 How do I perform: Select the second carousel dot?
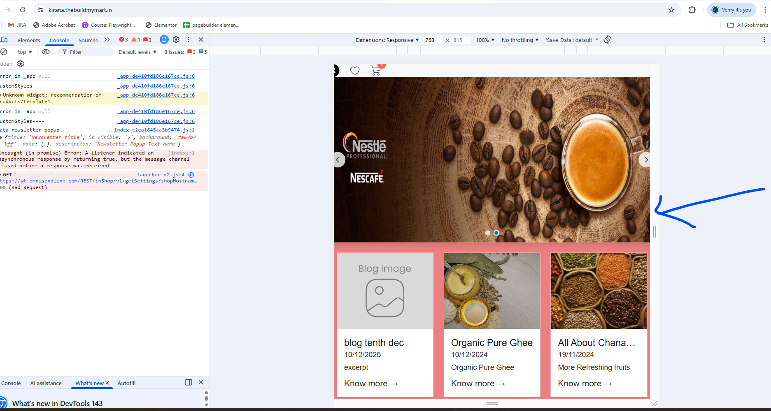(496, 233)
